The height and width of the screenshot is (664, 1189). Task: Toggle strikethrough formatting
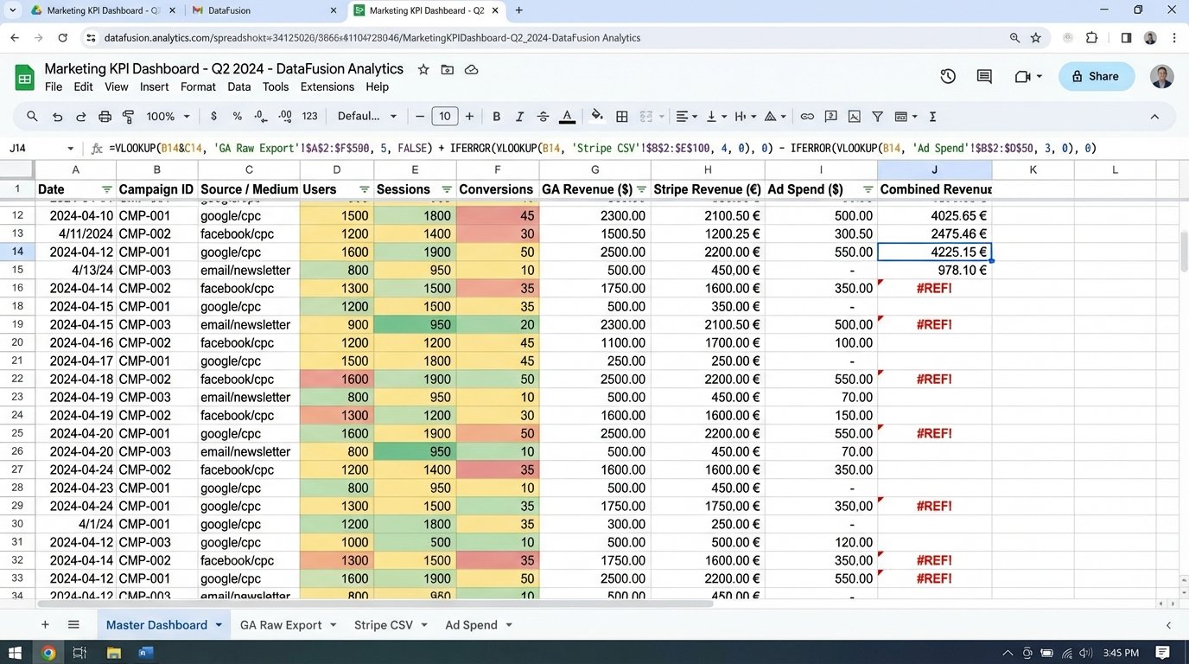click(543, 116)
